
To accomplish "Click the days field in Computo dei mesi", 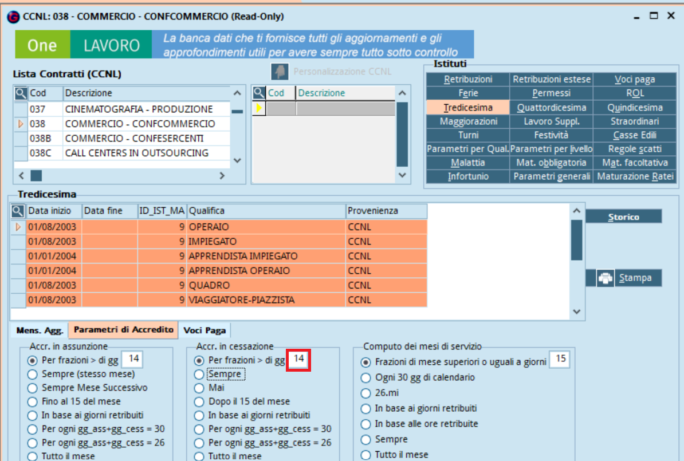I will click(560, 360).
